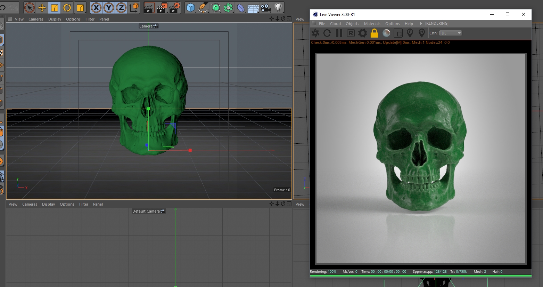Open the Cameras menu in top viewport
The height and width of the screenshot is (287, 543).
click(x=36, y=19)
